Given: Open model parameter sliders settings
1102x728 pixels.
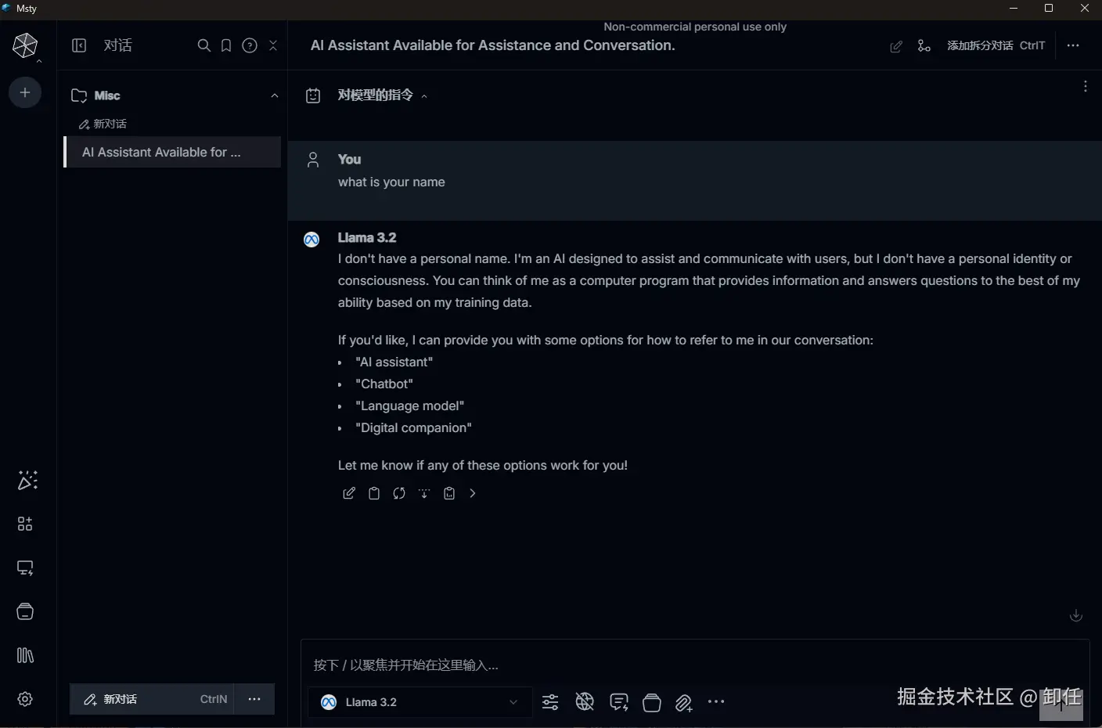Looking at the screenshot, I should tap(550, 702).
